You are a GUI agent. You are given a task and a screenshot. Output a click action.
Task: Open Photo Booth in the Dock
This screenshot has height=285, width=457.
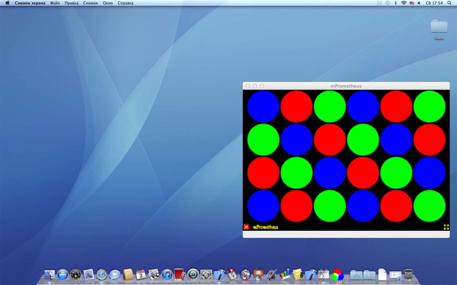(x=180, y=274)
